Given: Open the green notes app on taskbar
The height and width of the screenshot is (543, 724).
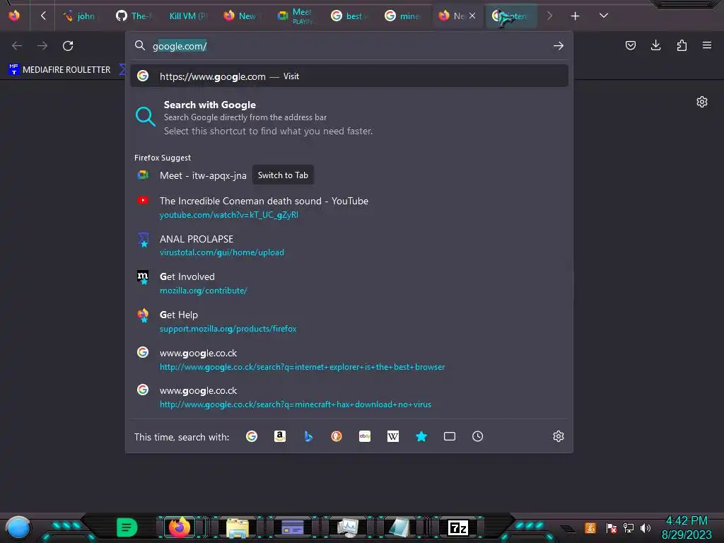Looking at the screenshot, I should click(127, 527).
